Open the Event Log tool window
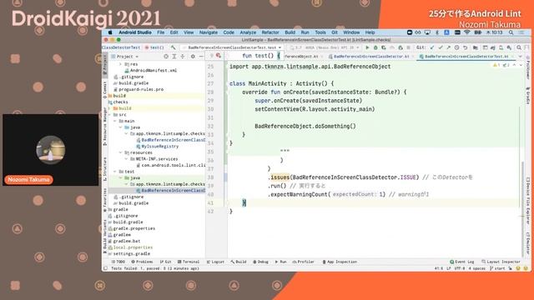 click(461, 262)
